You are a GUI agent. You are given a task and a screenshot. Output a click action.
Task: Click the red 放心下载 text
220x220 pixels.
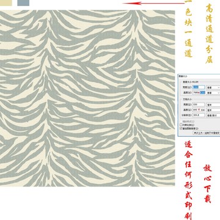coord(207,184)
